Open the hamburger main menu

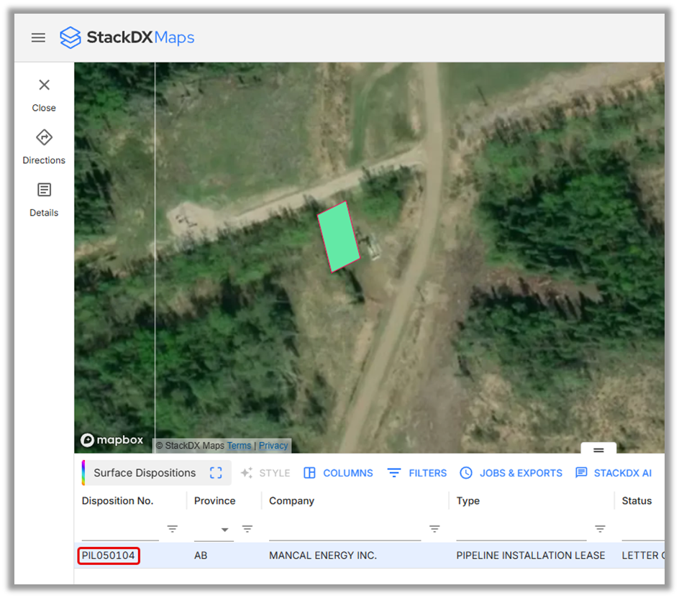point(38,38)
